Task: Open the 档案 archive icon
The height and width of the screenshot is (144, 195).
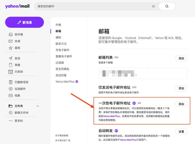Action: (11, 95)
